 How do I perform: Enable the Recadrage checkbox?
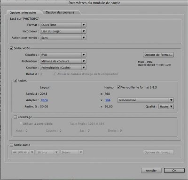pos(15,117)
